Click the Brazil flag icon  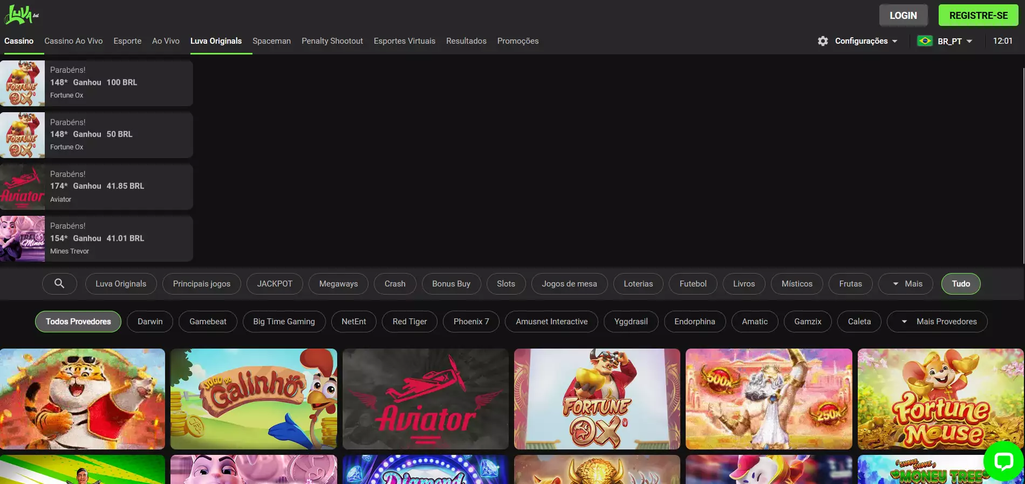(x=925, y=41)
